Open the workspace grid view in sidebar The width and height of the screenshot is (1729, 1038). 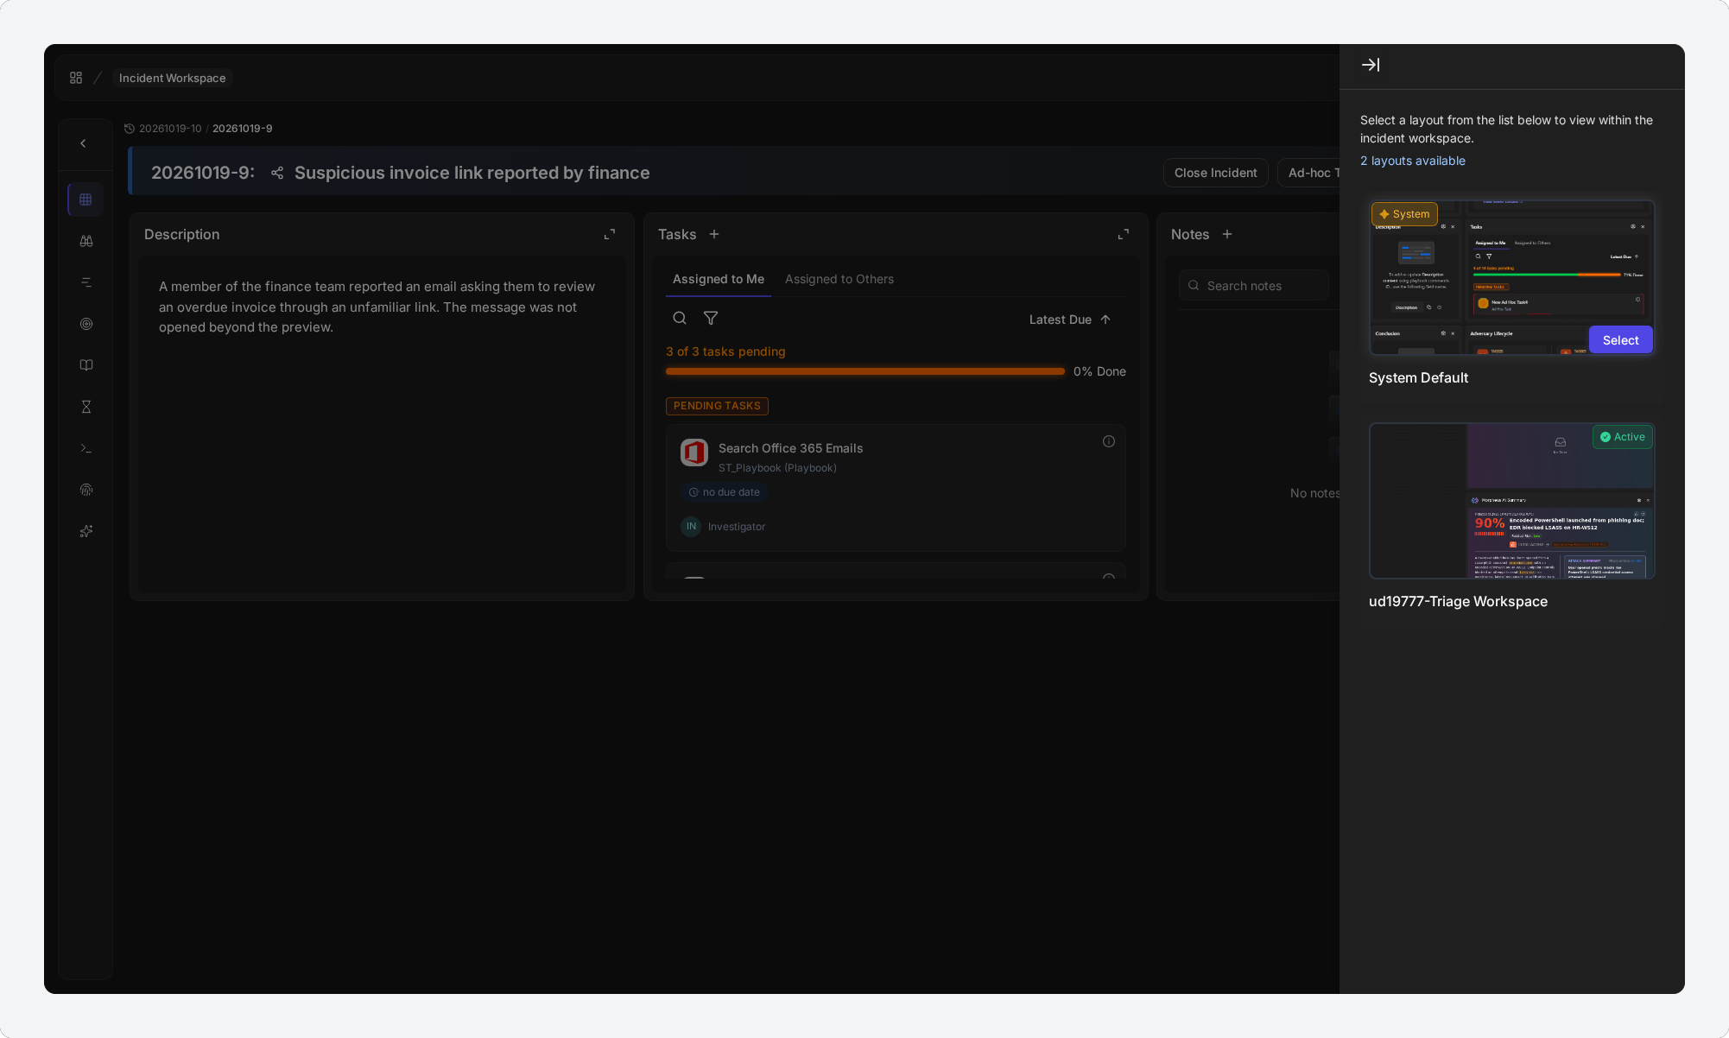click(x=85, y=199)
